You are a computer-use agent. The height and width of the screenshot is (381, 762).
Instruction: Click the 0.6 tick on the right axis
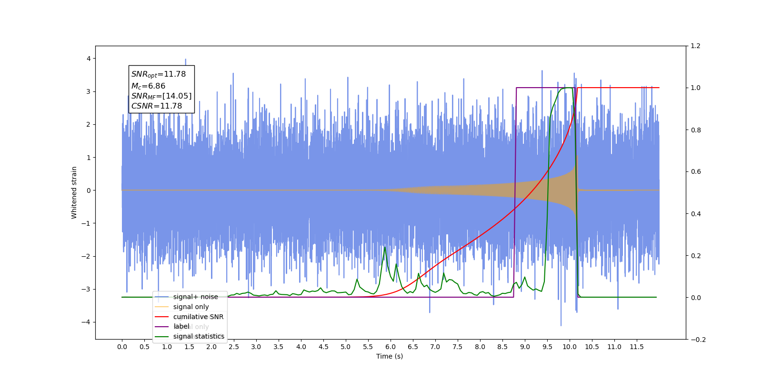click(x=696, y=172)
